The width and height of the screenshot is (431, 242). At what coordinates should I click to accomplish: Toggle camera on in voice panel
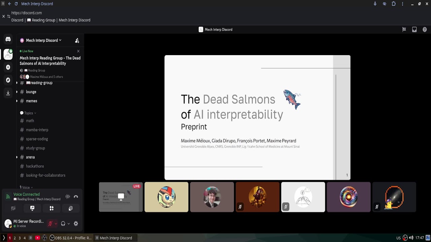pos(13,208)
